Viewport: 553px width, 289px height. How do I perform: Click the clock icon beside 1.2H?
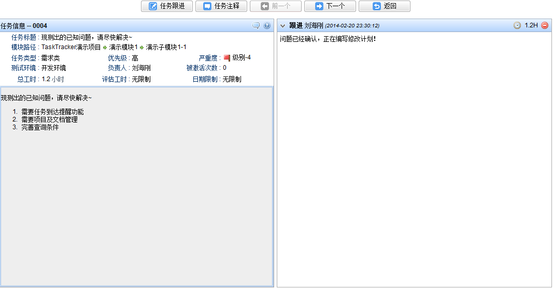click(517, 25)
